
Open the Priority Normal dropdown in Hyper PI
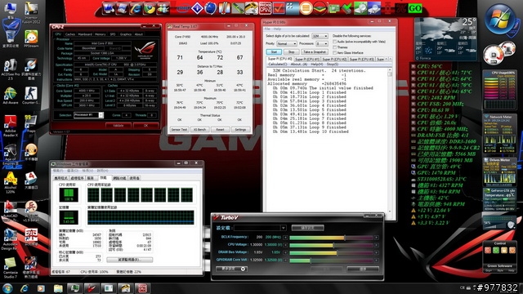point(286,43)
